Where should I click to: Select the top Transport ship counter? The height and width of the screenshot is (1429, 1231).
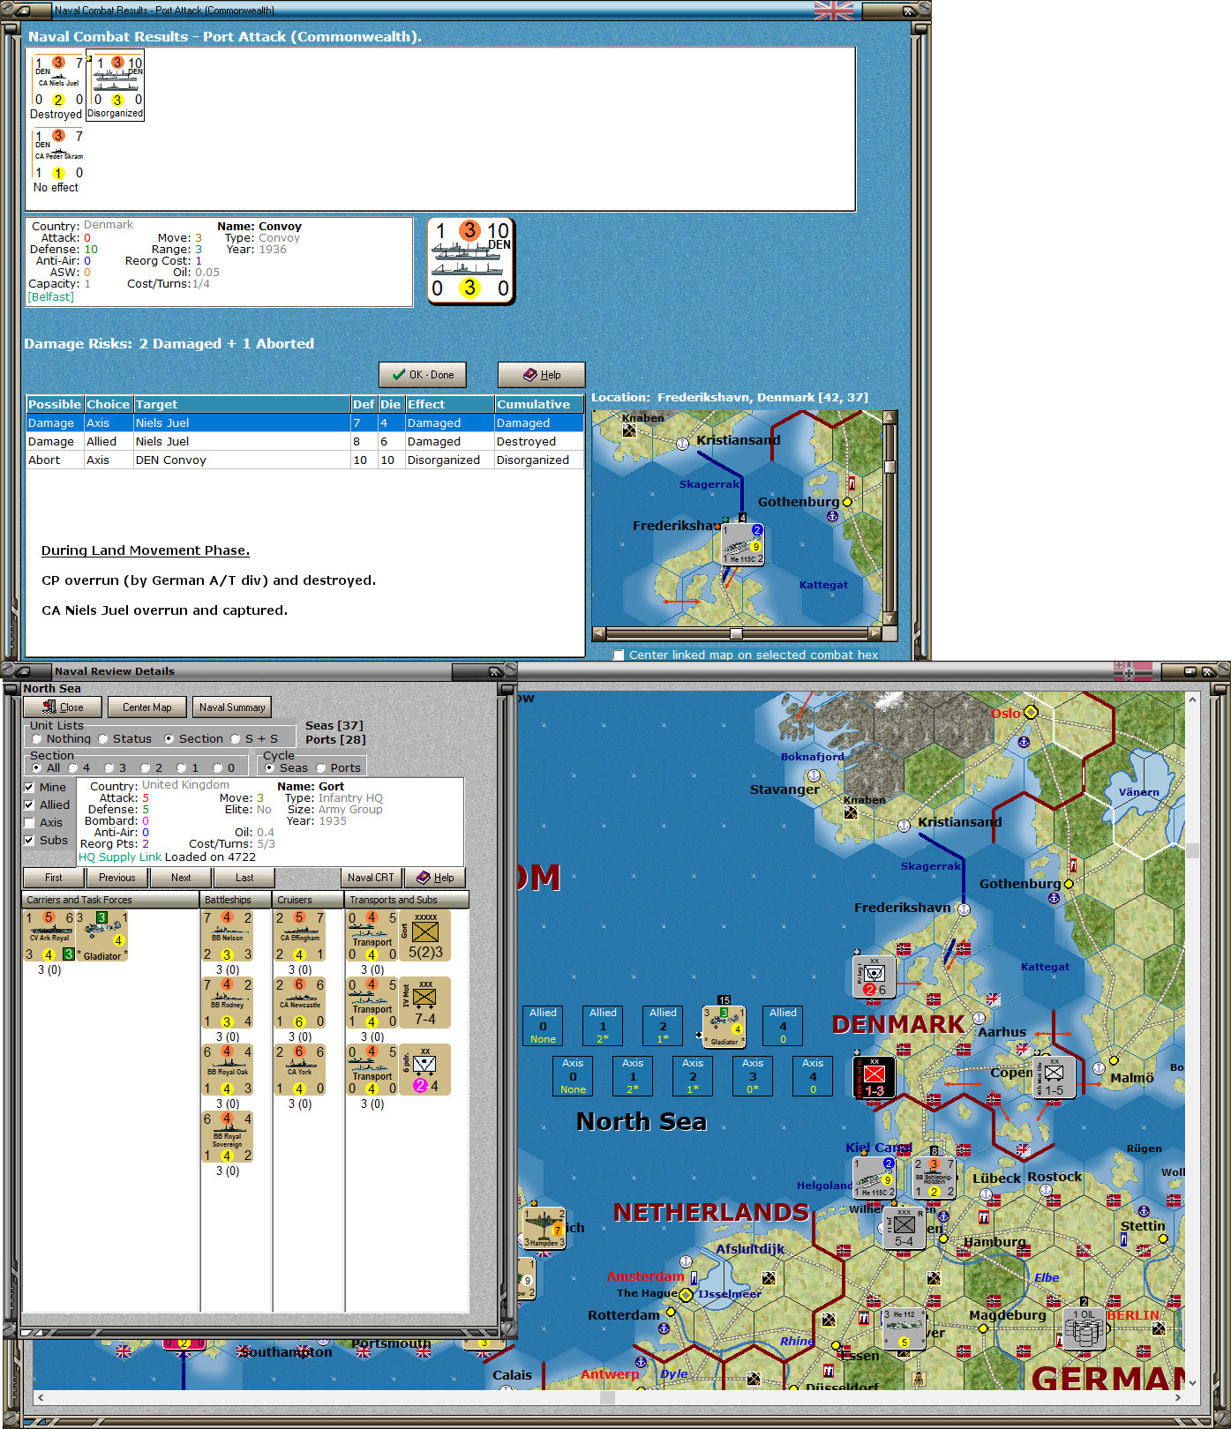pyautogui.click(x=372, y=936)
